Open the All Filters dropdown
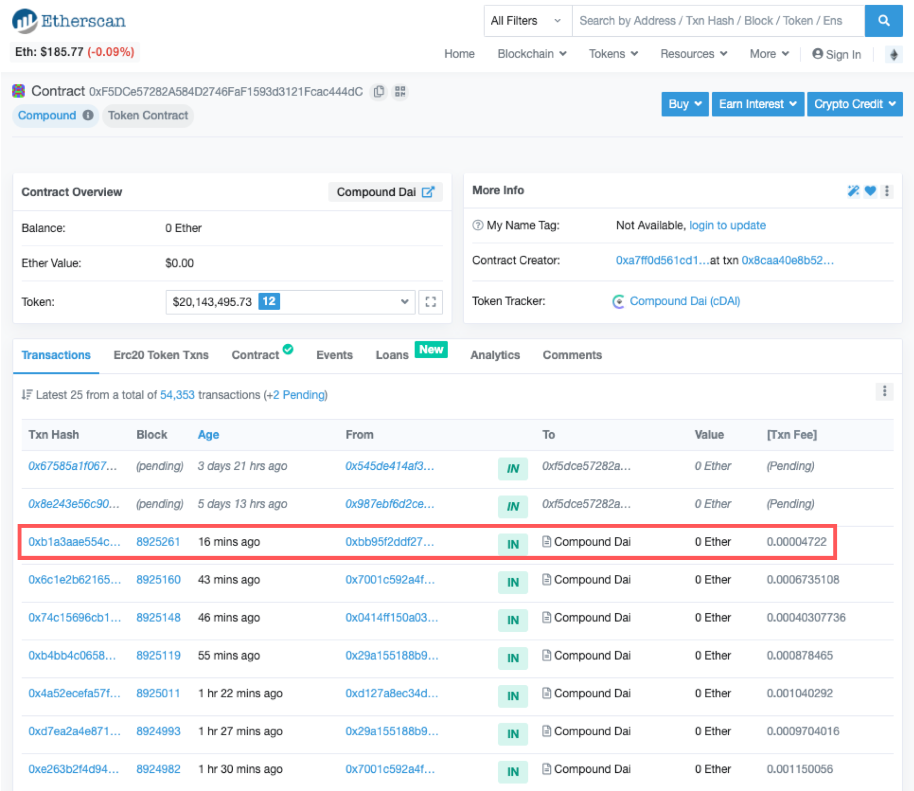The width and height of the screenshot is (914, 791). [x=528, y=21]
